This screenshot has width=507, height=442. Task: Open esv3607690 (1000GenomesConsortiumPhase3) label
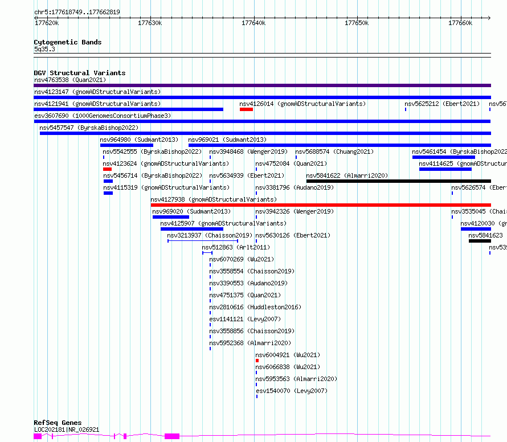tap(103, 116)
